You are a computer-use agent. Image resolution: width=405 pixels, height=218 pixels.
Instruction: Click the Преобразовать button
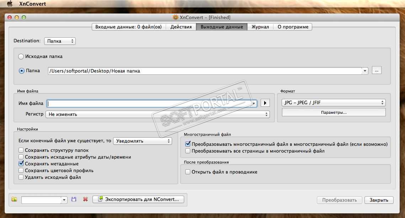339,200
